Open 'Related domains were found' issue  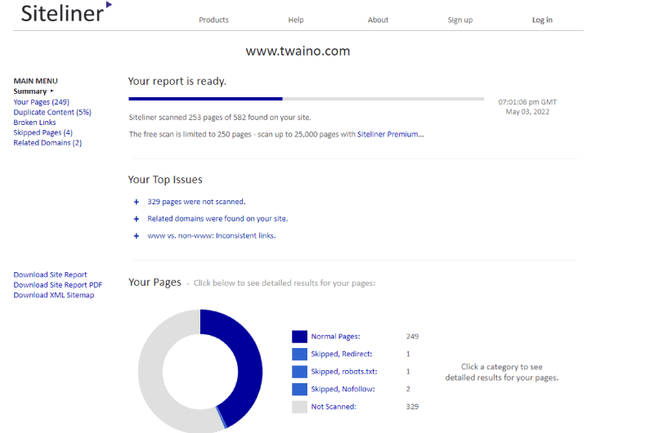coord(217,218)
